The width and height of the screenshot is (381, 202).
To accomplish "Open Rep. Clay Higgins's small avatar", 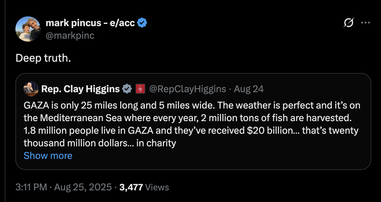I will (31, 89).
